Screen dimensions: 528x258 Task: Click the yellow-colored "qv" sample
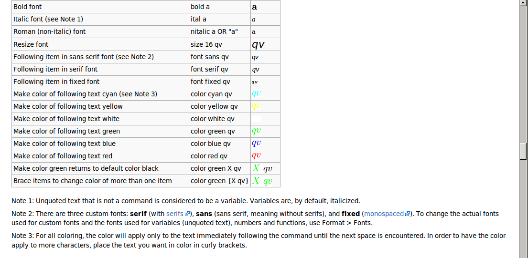click(256, 106)
